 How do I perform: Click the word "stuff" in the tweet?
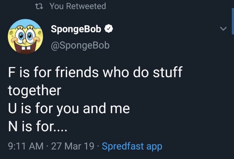coord(167,72)
